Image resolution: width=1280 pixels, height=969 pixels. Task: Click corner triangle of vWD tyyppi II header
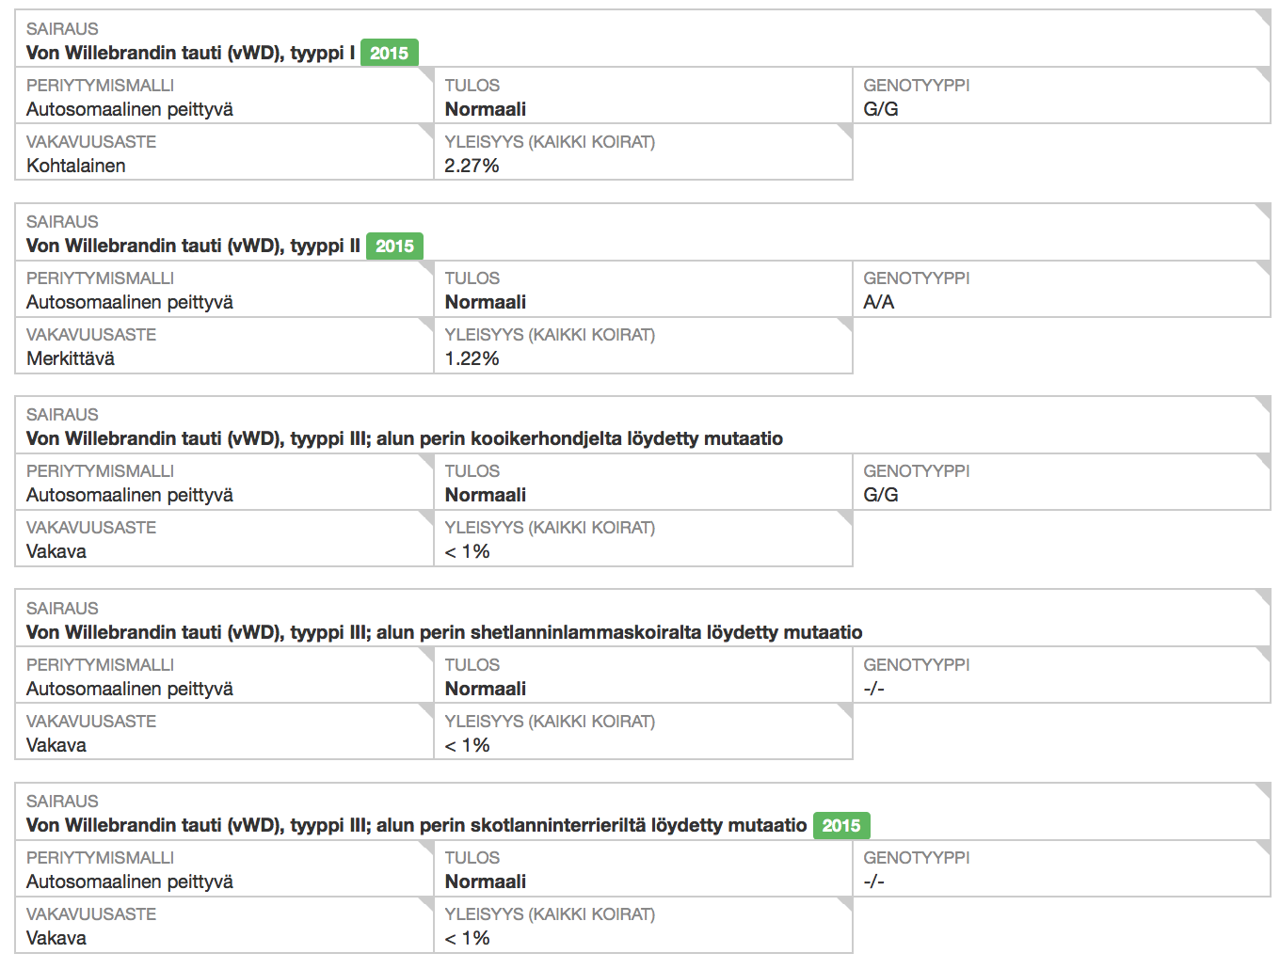(x=1264, y=211)
